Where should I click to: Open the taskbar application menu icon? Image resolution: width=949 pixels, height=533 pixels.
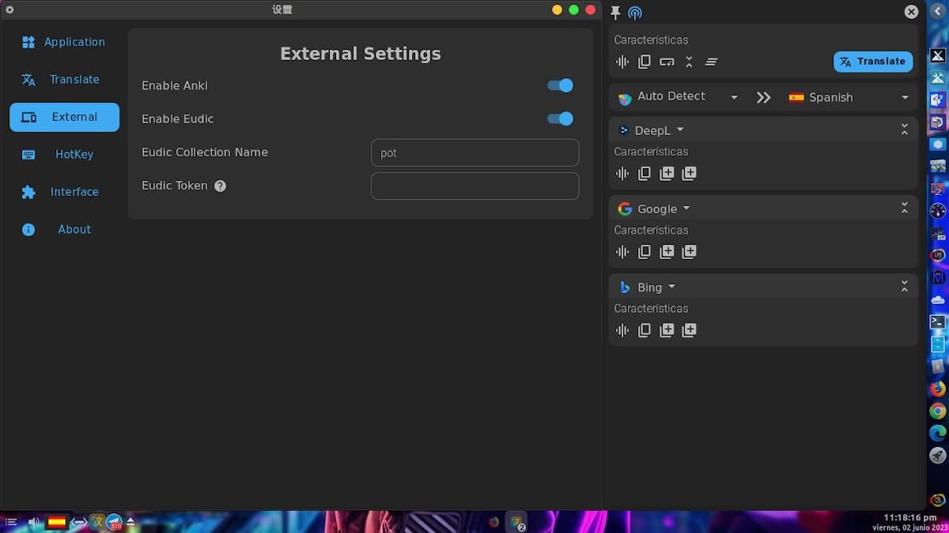tap(11, 522)
